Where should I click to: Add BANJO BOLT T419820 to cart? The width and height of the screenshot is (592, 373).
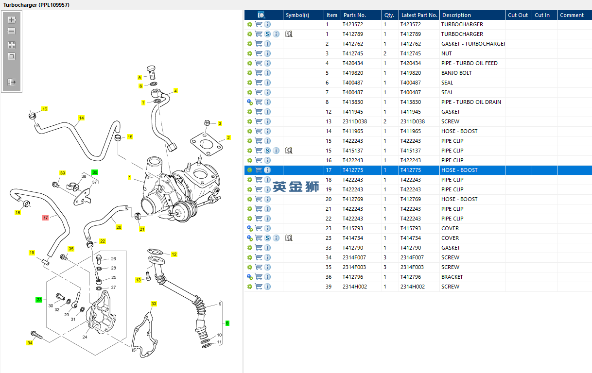point(259,73)
